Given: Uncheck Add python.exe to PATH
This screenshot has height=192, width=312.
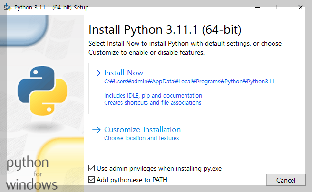Looking at the screenshot, I should pyautogui.click(x=91, y=180).
